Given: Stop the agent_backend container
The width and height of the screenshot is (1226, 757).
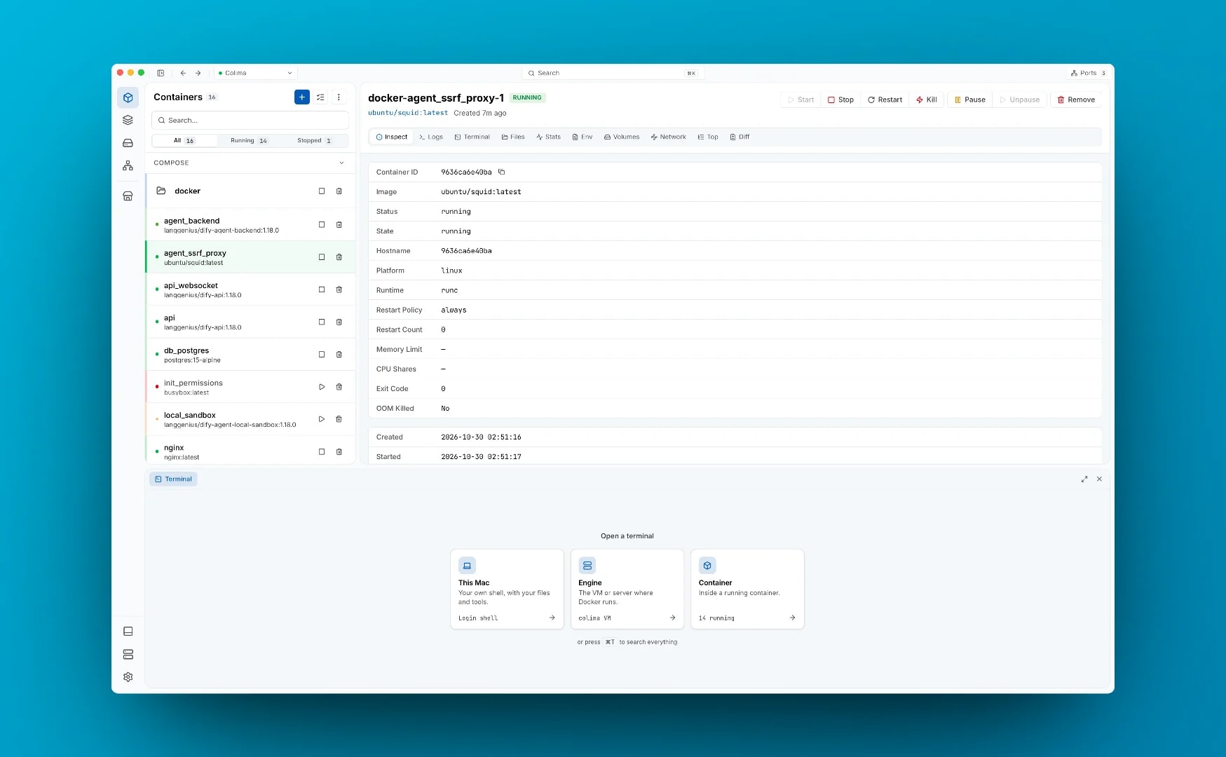Looking at the screenshot, I should point(322,225).
